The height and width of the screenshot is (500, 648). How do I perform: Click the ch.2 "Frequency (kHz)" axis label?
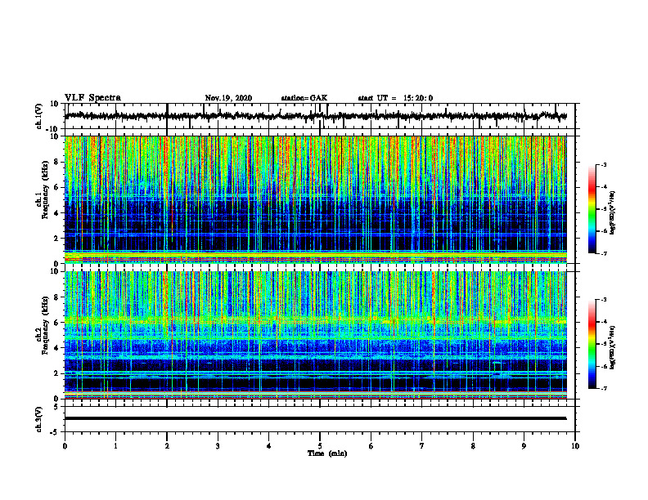click(45, 325)
